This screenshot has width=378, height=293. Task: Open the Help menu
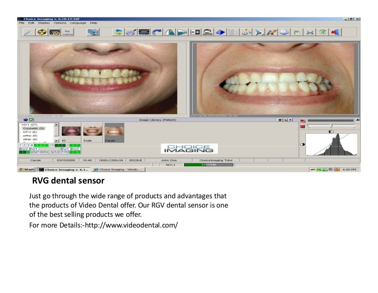[93, 23]
